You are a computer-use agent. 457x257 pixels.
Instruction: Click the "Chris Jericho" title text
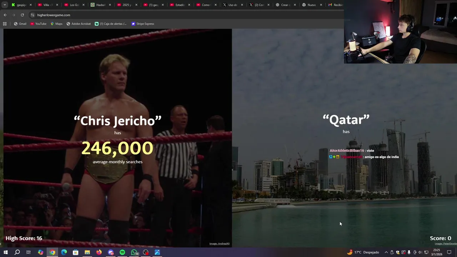point(117,121)
